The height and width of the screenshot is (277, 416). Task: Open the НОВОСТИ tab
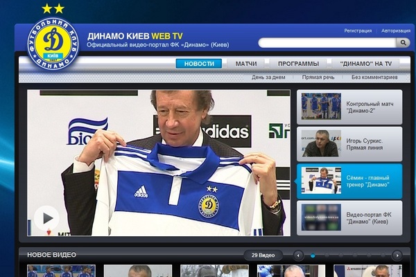[x=199, y=64]
